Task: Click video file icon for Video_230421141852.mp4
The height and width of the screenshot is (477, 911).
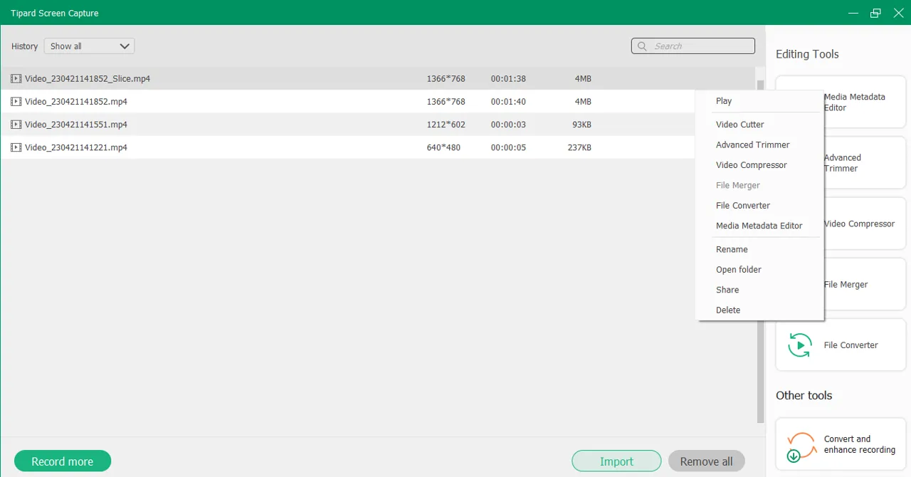Action: click(x=16, y=101)
